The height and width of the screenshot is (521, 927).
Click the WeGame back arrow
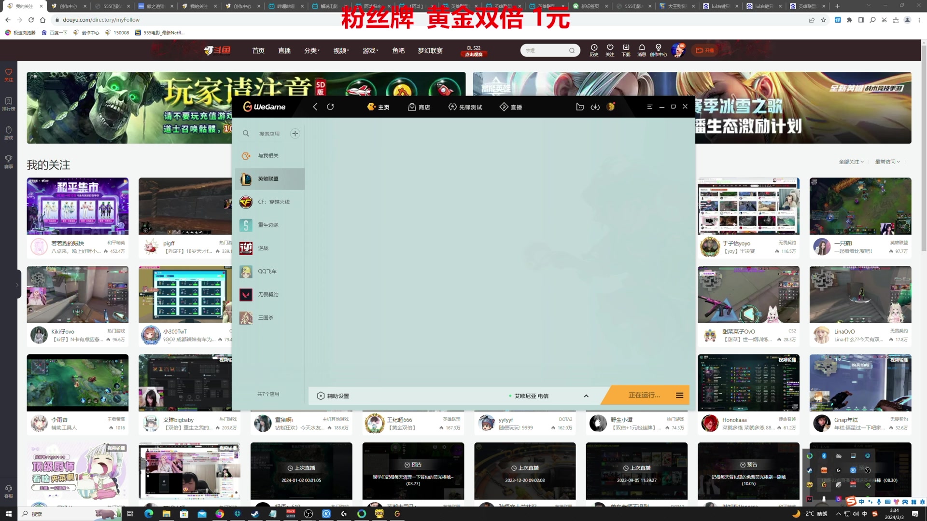(315, 107)
